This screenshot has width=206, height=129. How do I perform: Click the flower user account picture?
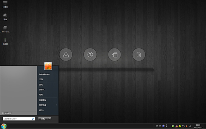(48, 66)
